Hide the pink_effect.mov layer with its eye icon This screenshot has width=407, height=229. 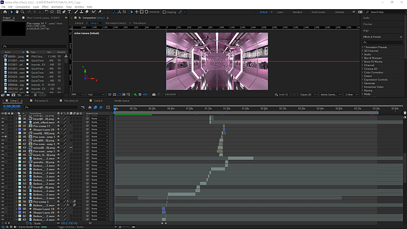pyautogui.click(x=3, y=122)
